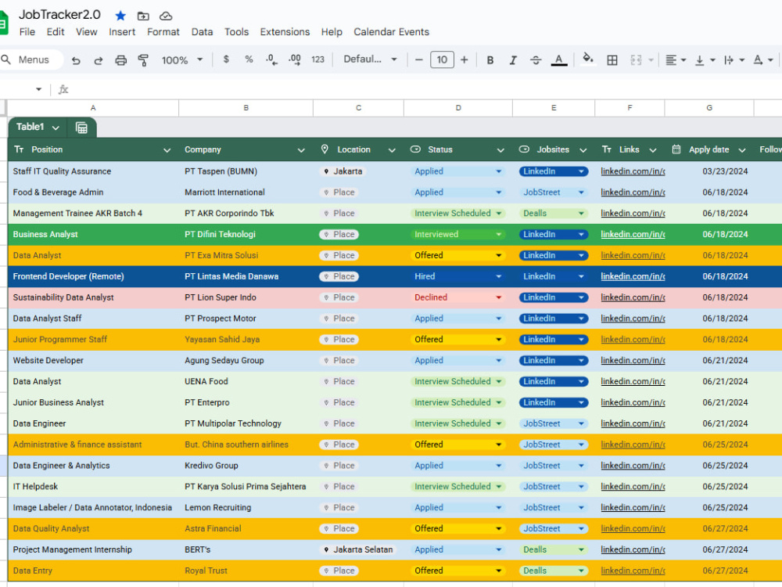The width and height of the screenshot is (782, 587).
Task: Open the linkedin.com link in Business Analyst row
Action: pos(633,234)
